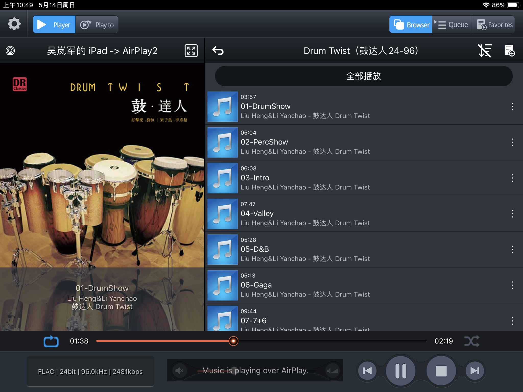Screen dimensions: 523x392
Task: Open the Queue tab
Action: [452, 24]
